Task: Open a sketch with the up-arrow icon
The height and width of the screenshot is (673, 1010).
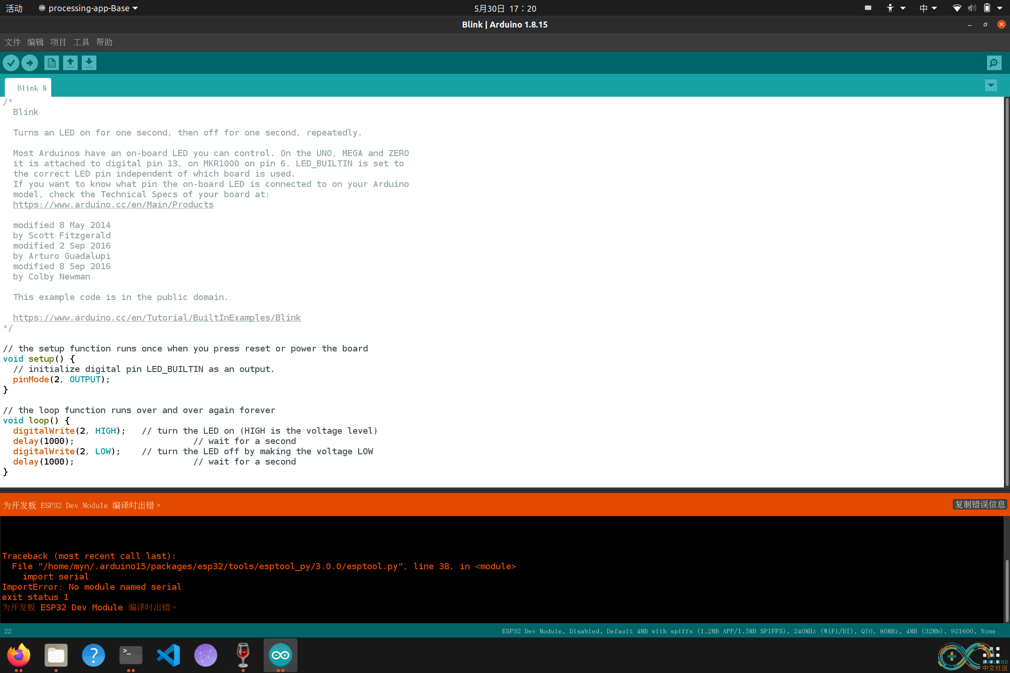Action: [70, 63]
